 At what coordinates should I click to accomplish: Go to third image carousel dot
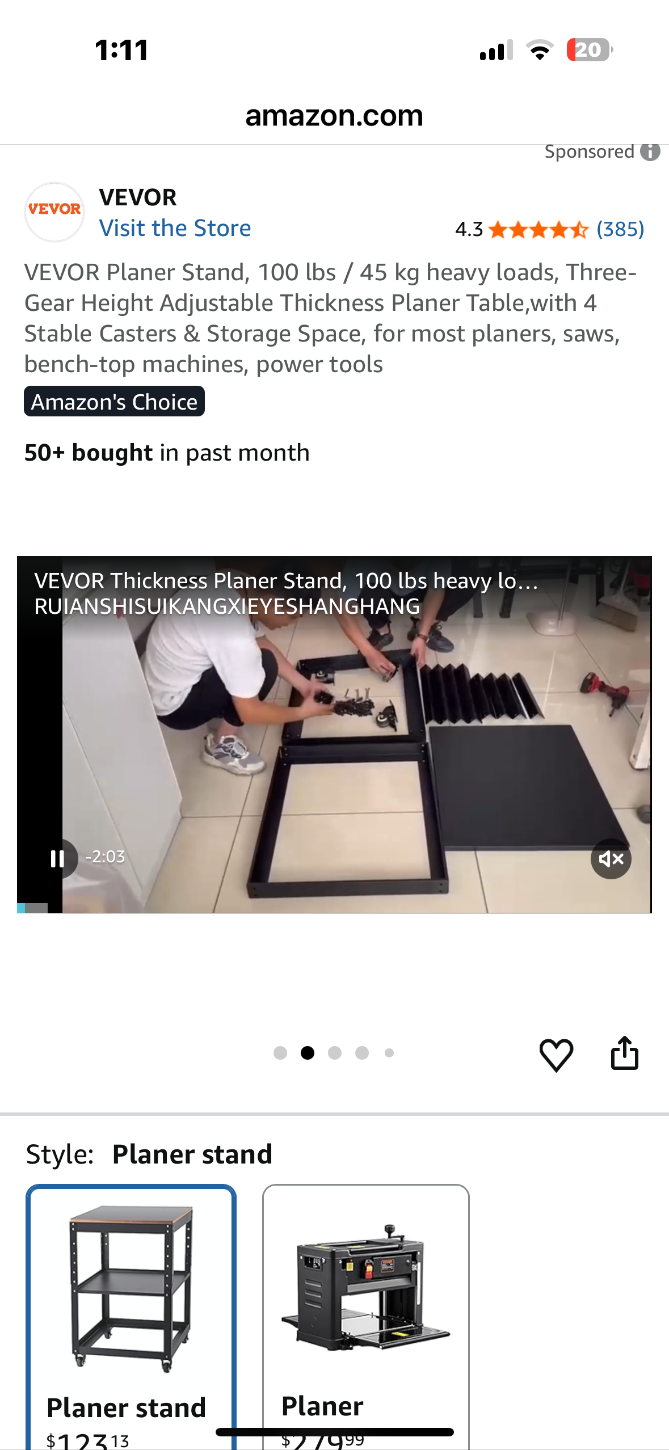[x=335, y=1053]
